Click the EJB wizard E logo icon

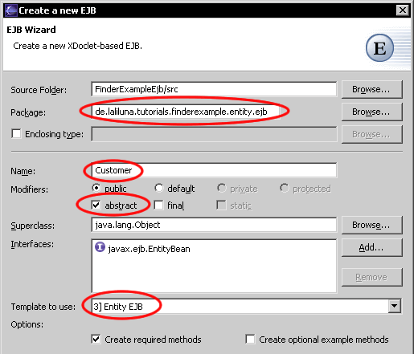(379, 48)
